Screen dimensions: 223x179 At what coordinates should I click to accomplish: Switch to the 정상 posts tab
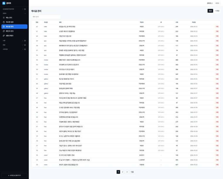tap(210, 11)
